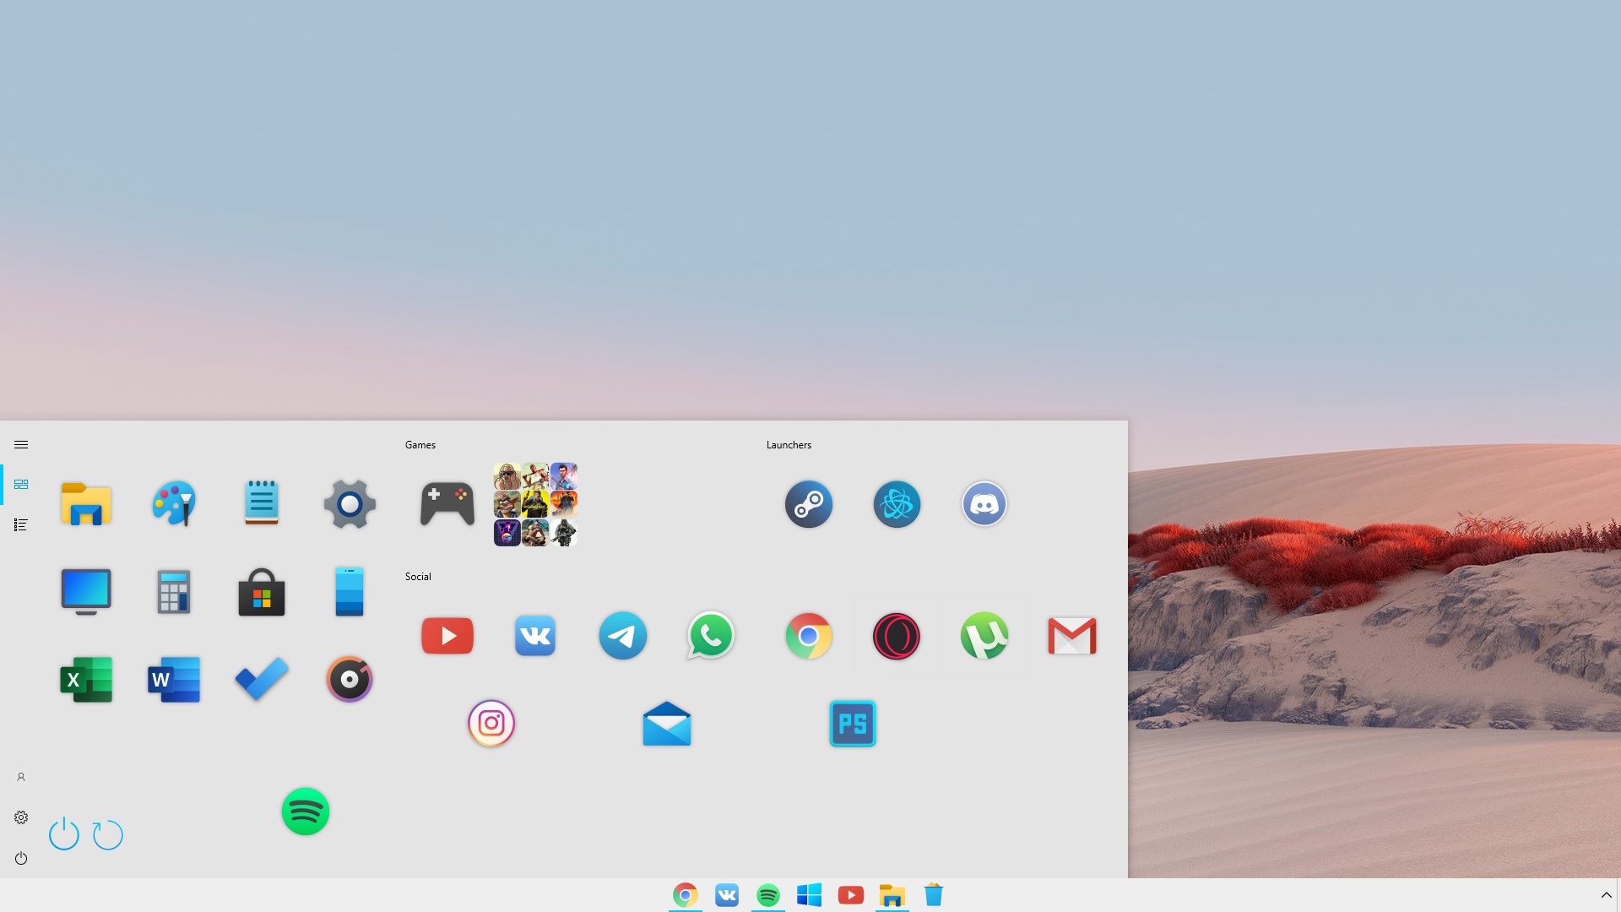Open Telegram tile in Social group
The width and height of the screenshot is (1621, 912).
point(622,636)
